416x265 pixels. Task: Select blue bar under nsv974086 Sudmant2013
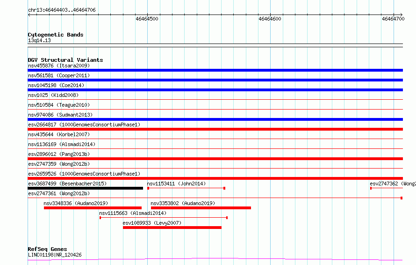tap(215, 119)
